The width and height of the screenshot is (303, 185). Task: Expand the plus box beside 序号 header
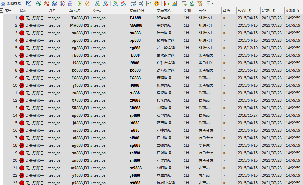point(2,11)
